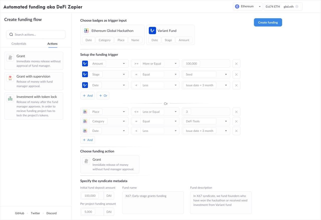This screenshot has width=321, height=220.
Task: Select the Amount tag in Variant Fund badge
Action: pos(184,40)
